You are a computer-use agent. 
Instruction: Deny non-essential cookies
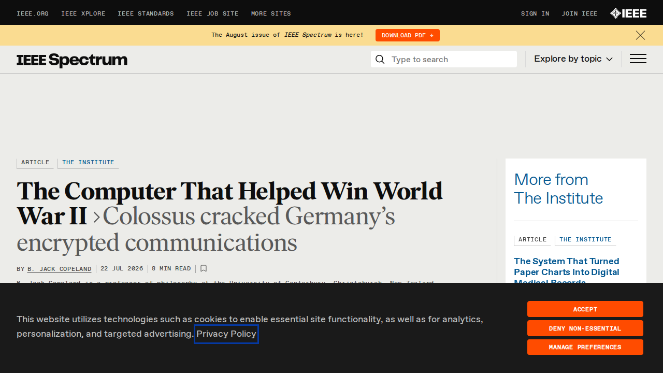(x=585, y=328)
